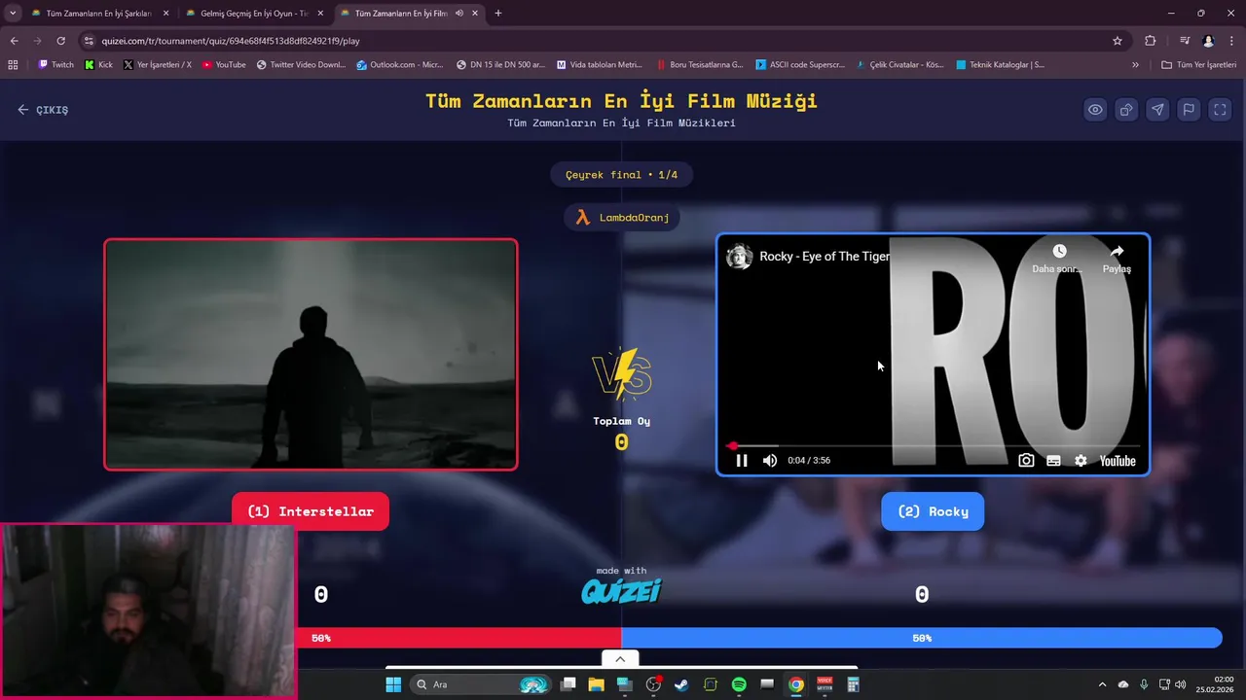The height and width of the screenshot is (700, 1246).
Task: Click the ÇIKIŞ exit back link
Action: click(43, 110)
